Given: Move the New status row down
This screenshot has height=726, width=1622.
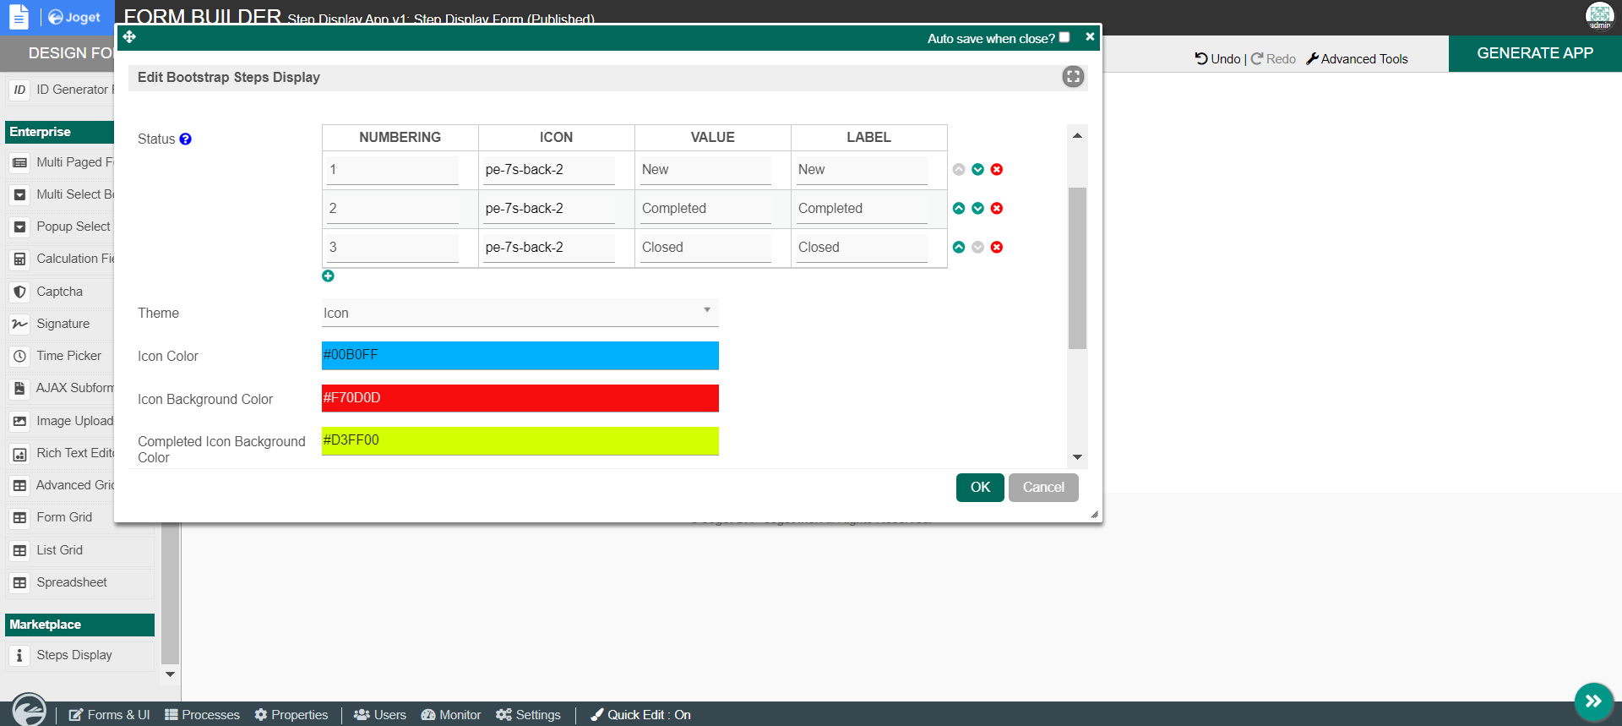Looking at the screenshot, I should tap(977, 169).
